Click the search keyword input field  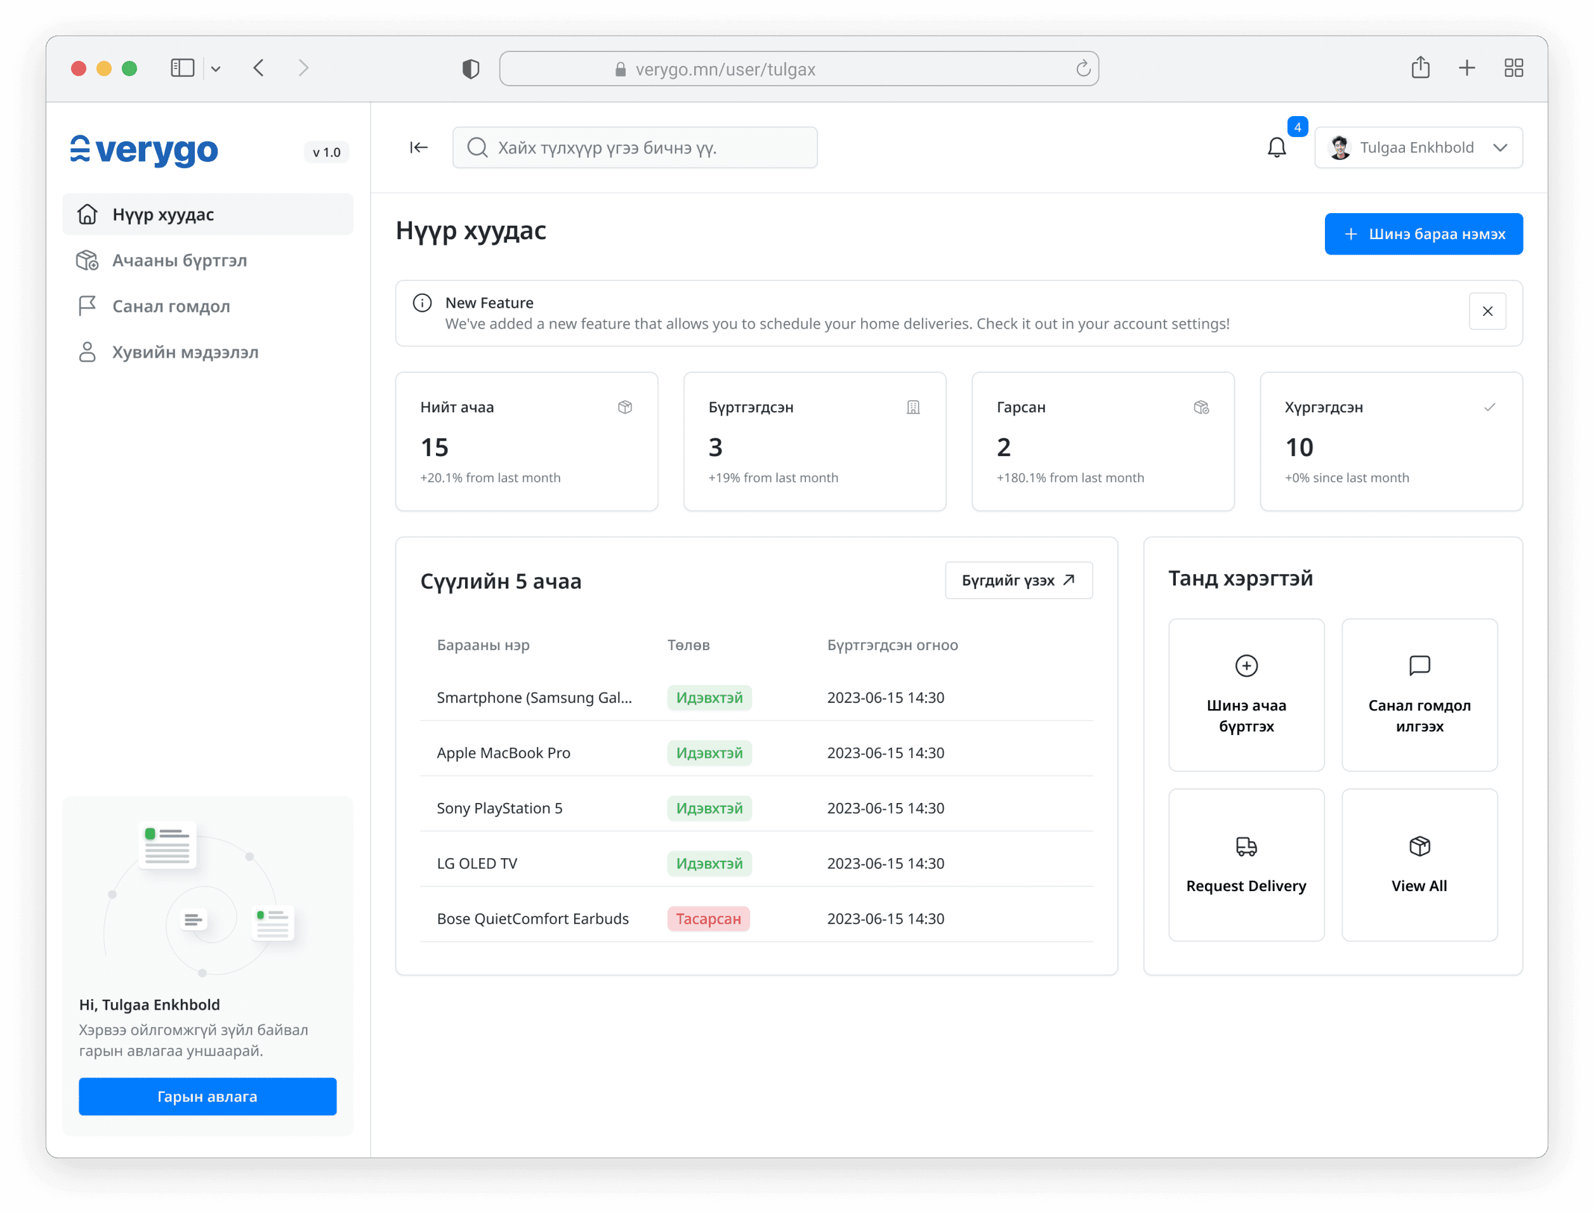click(635, 147)
